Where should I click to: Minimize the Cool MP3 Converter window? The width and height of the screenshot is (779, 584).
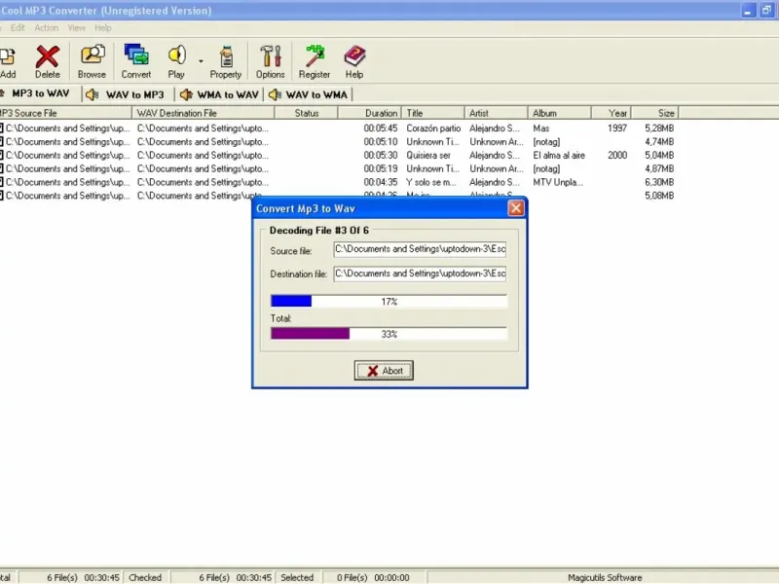[x=748, y=10]
